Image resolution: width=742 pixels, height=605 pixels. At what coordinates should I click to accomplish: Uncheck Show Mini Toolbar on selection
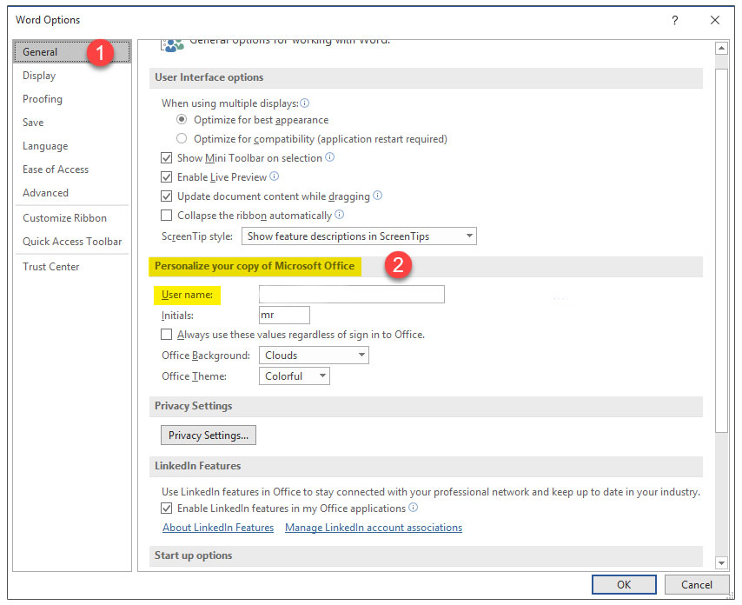pyautogui.click(x=167, y=157)
